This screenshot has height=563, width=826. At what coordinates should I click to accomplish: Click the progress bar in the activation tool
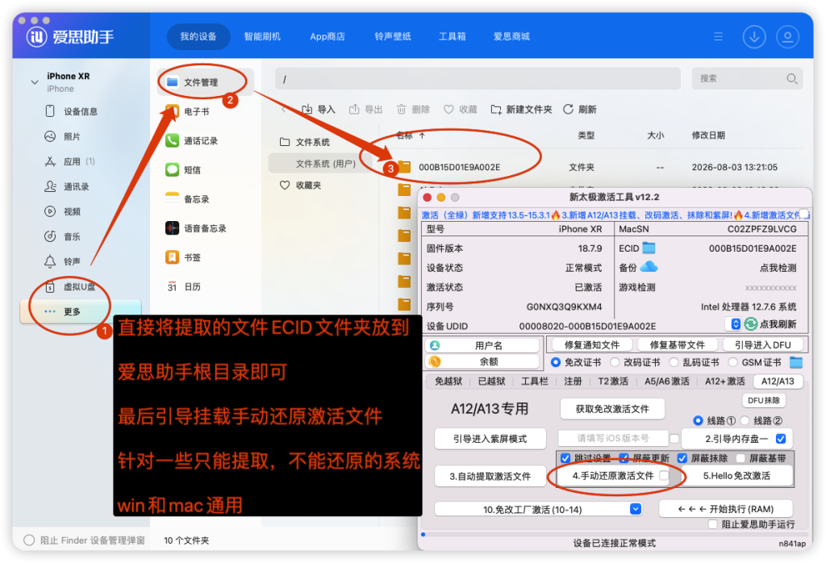point(615,535)
